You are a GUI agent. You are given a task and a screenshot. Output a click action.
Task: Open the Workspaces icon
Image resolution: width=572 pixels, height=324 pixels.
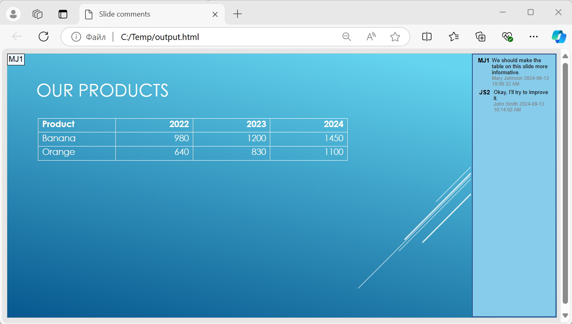[37, 14]
